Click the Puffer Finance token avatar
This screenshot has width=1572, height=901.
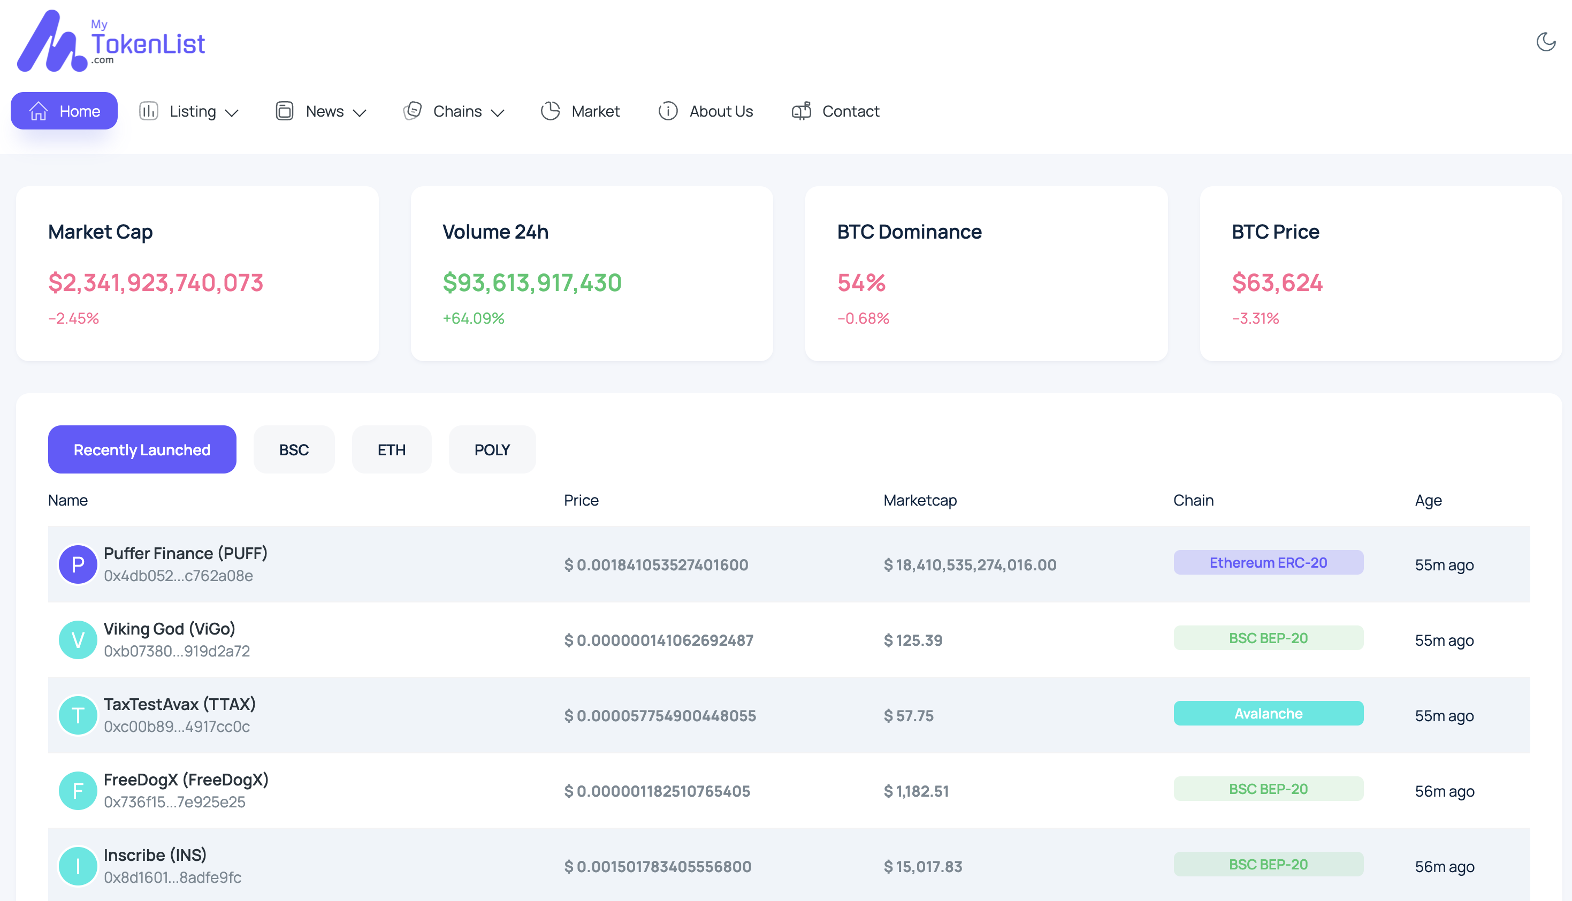click(x=78, y=564)
